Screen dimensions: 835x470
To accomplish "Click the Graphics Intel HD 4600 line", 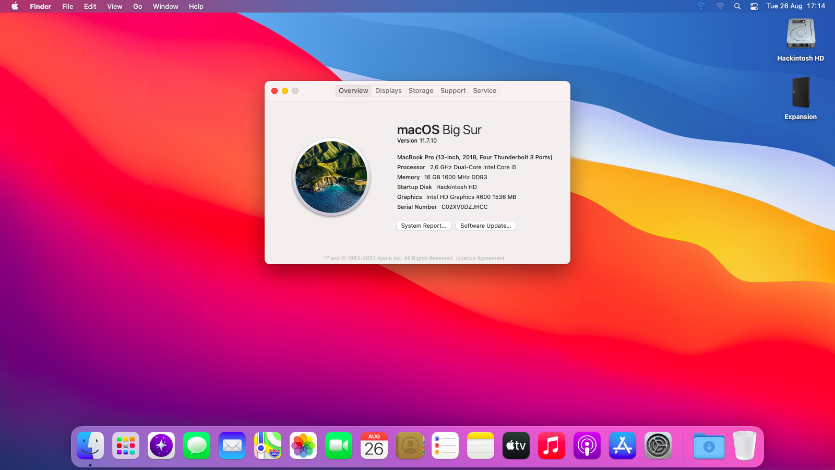I will [457, 197].
